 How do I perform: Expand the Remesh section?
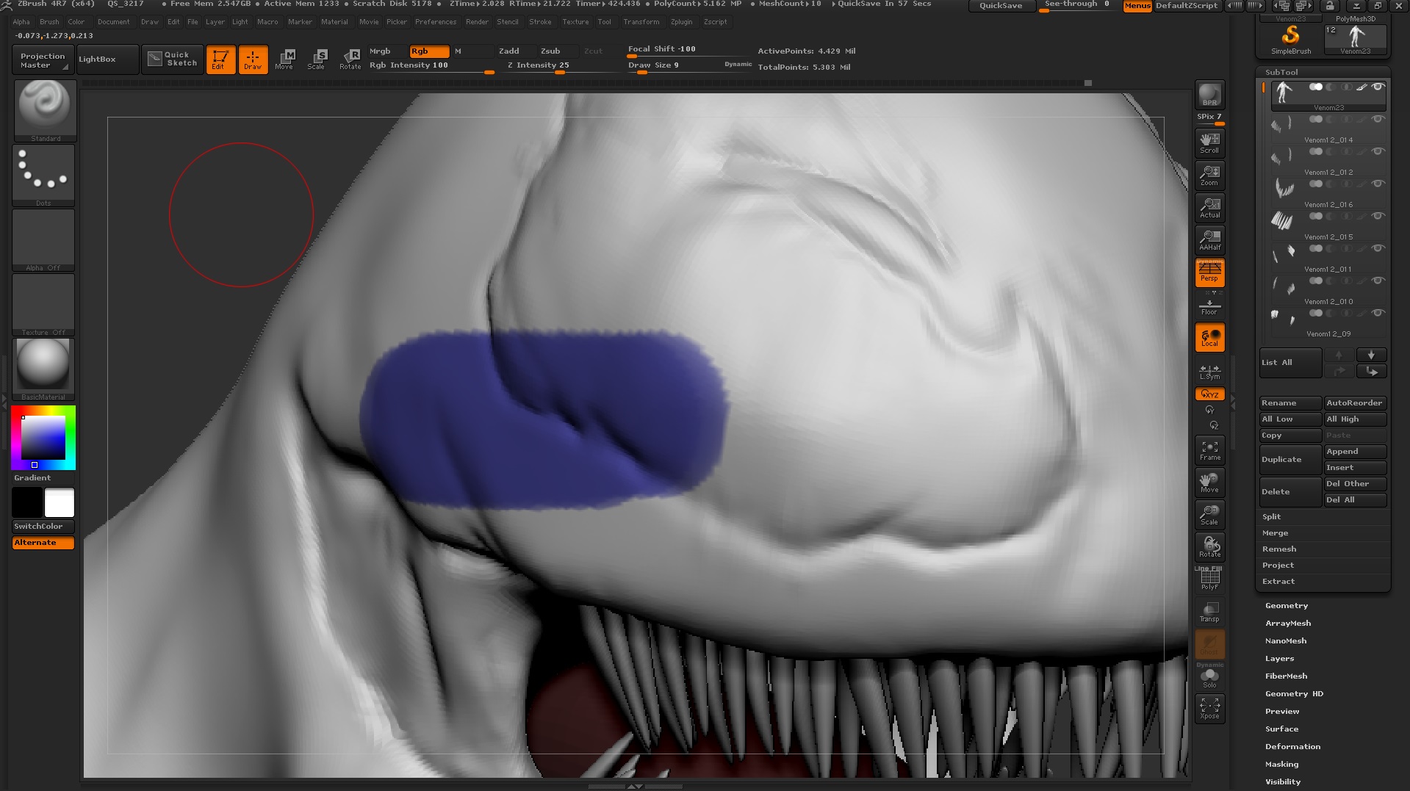(x=1279, y=549)
